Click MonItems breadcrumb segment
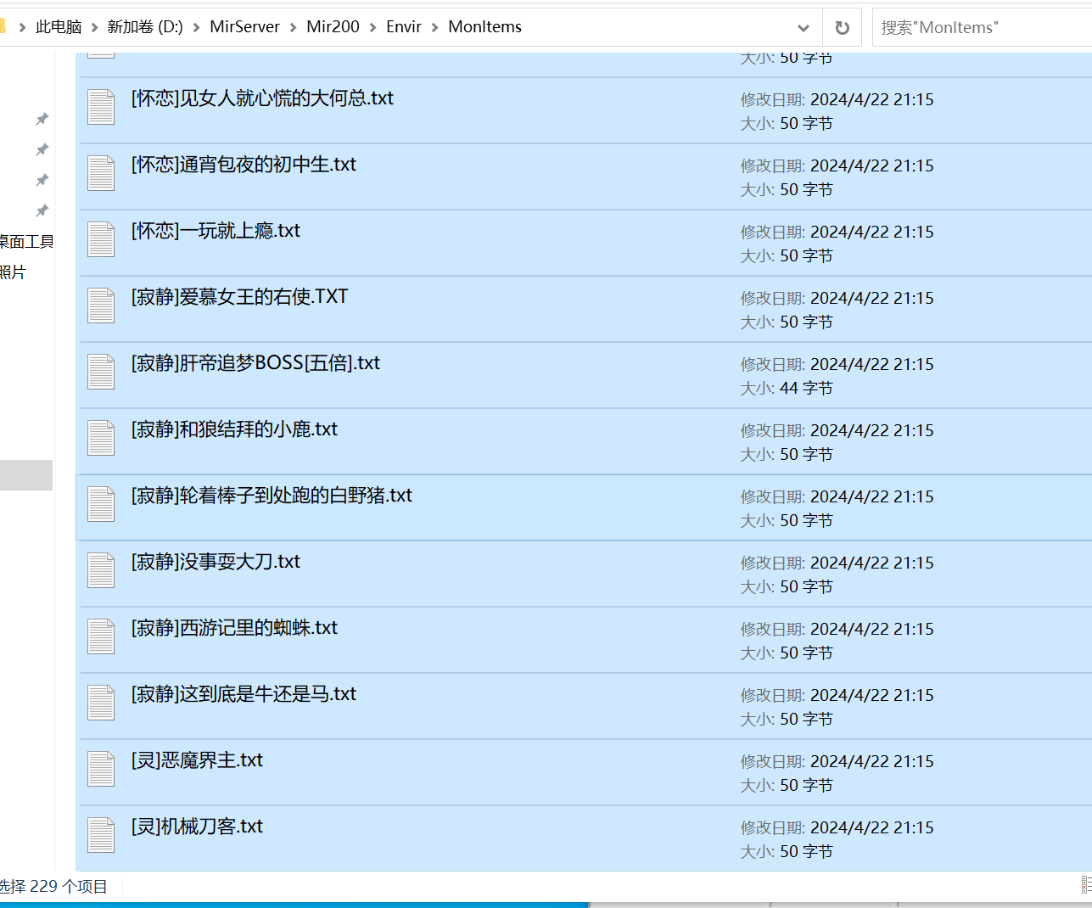1092x908 pixels. coord(484,27)
